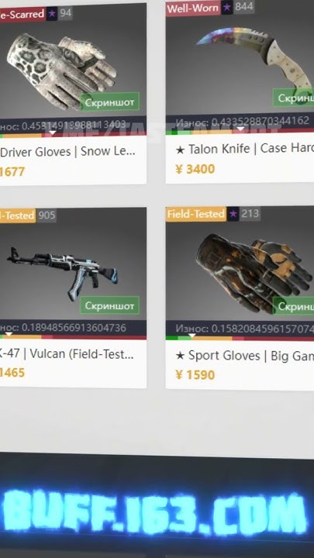
Task: Click the ¥ 3400 price on Talon Knife
Action: coord(195,169)
